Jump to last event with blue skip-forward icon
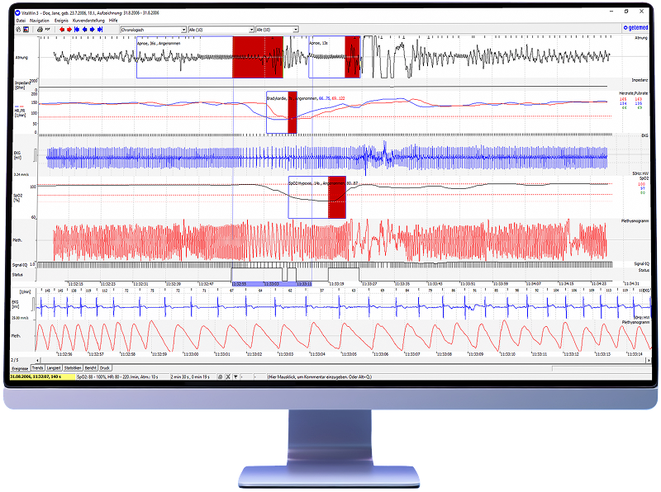661x492 pixels. pyautogui.click(x=100, y=29)
